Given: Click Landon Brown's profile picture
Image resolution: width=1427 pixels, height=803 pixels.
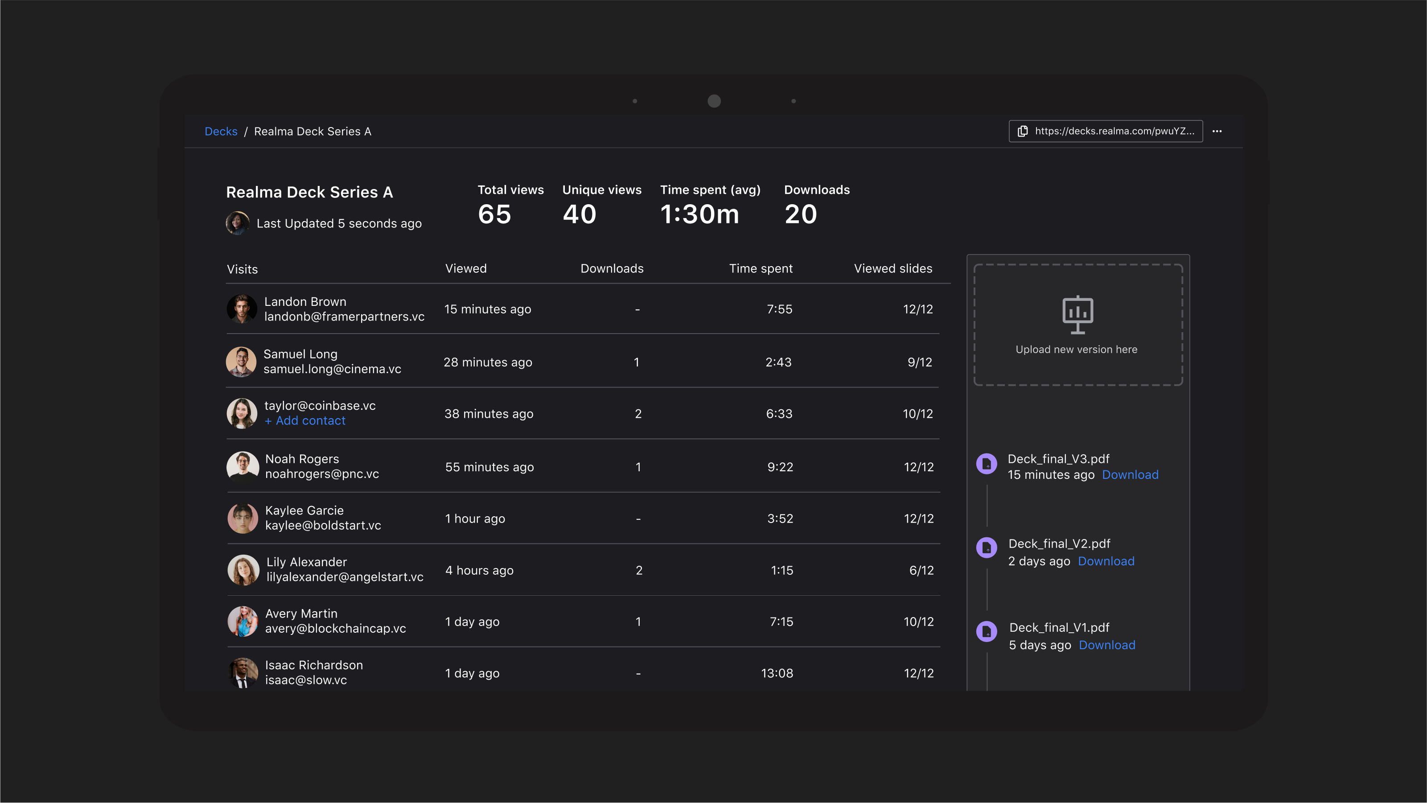Looking at the screenshot, I should click(x=242, y=309).
